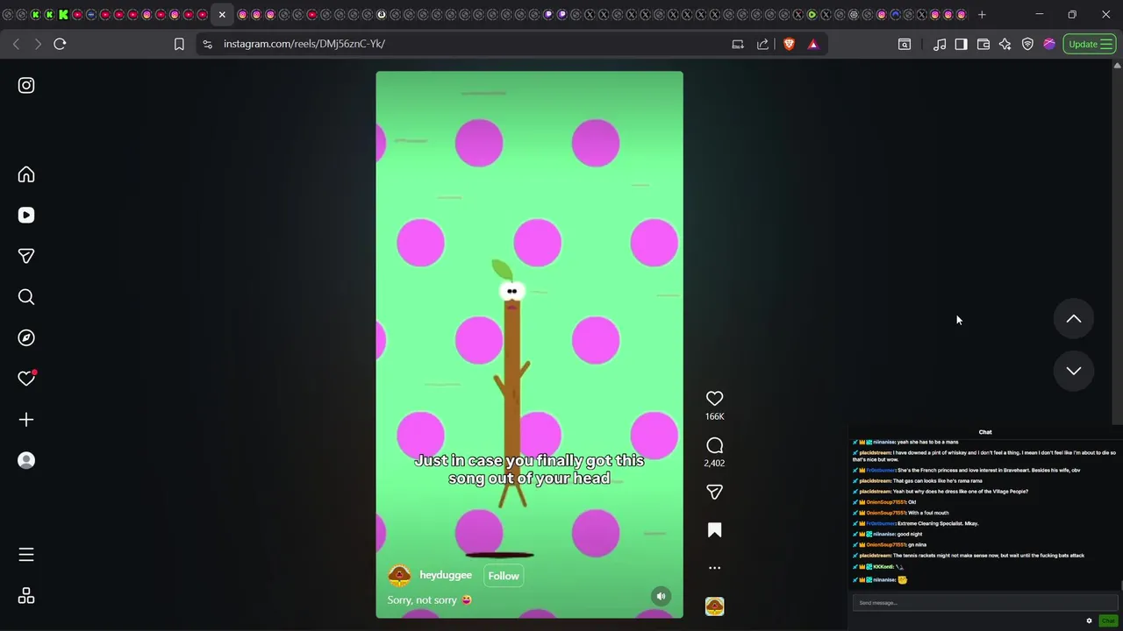Screen dimensions: 1123x631
Task: Toggle reel sound with speaker button
Action: (661, 596)
